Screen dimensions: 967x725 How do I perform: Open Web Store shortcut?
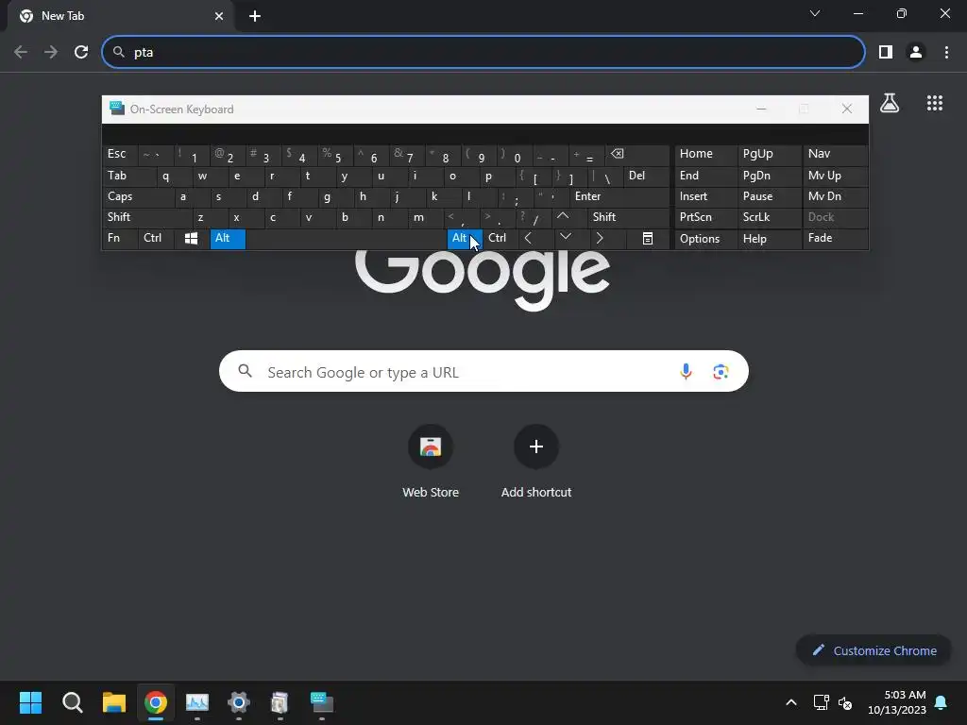click(x=431, y=447)
